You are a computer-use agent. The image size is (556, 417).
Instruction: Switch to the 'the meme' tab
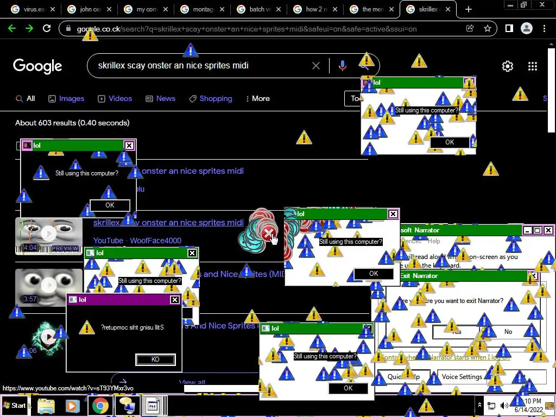pyautogui.click(x=371, y=10)
